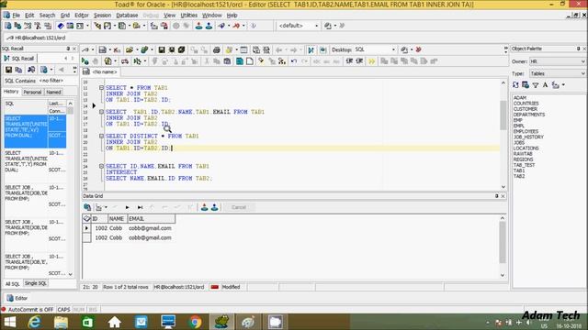588x330 pixels.
Task: Switch to Named tab in SQL Recall
Action: point(53,92)
